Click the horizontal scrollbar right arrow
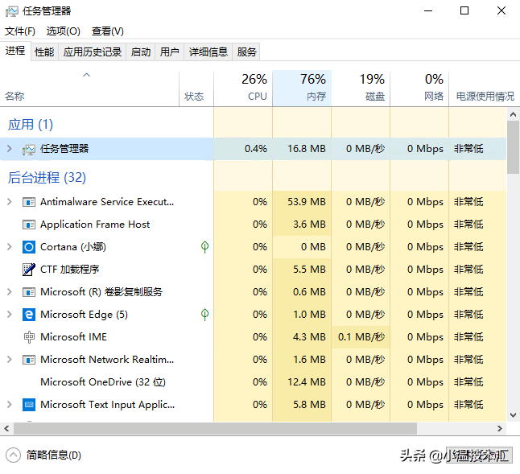The width and height of the screenshot is (520, 474). [x=500, y=428]
